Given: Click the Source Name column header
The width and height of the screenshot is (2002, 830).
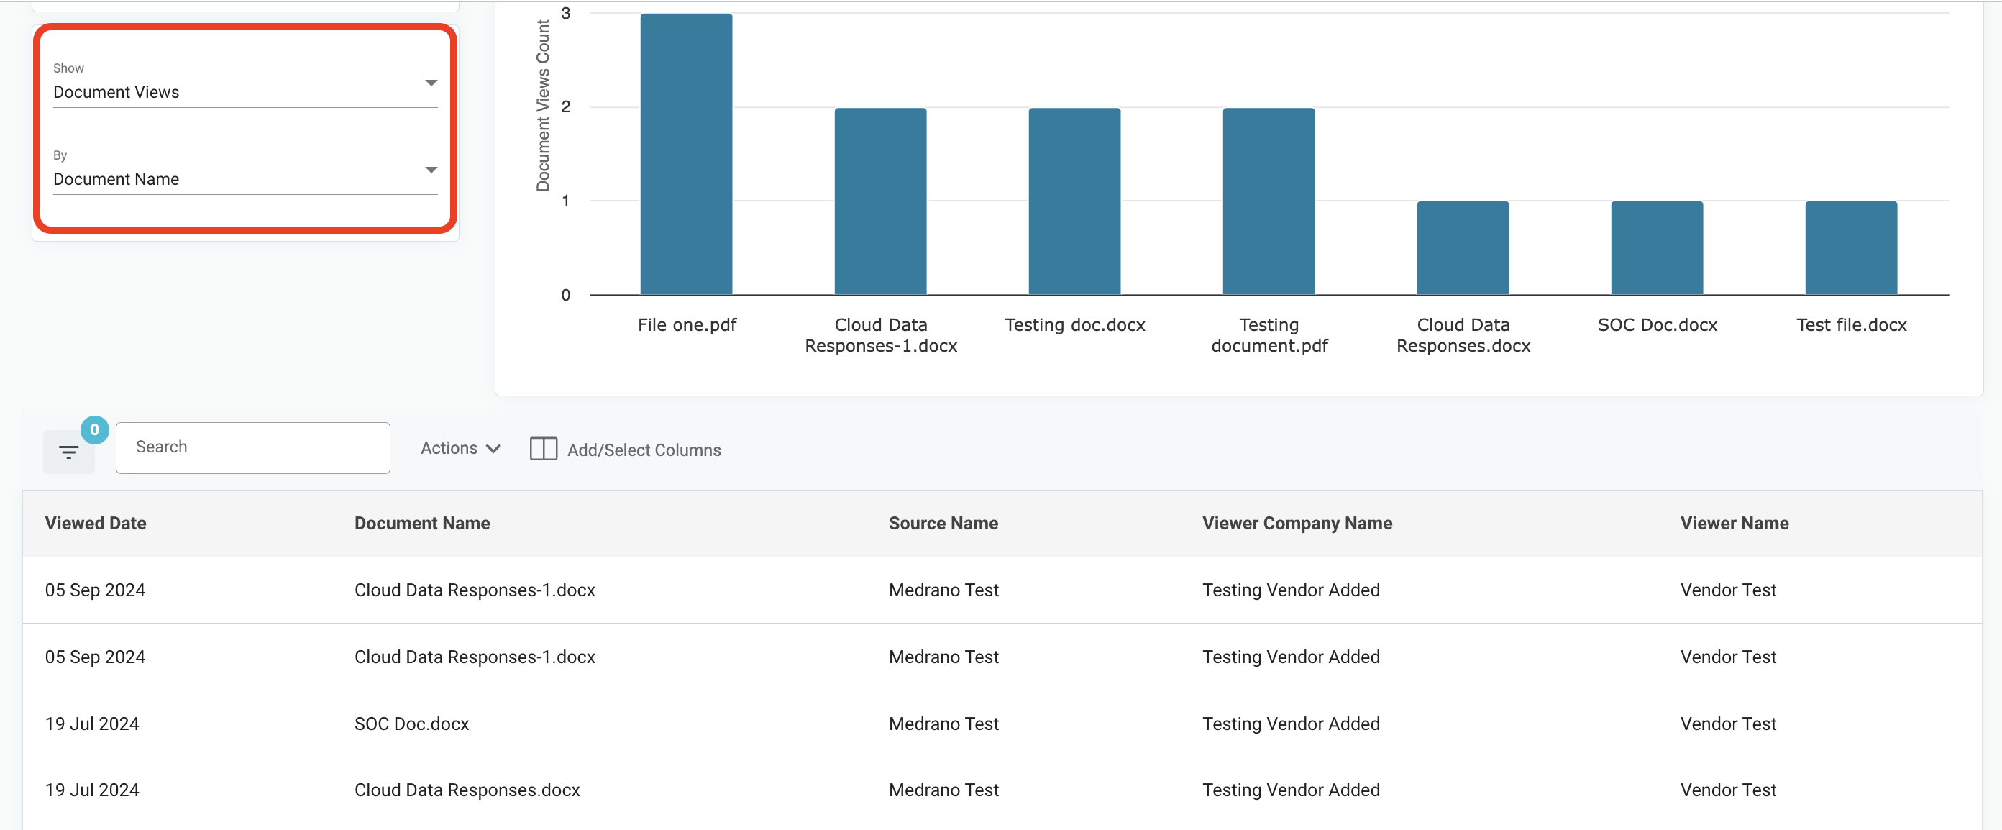Looking at the screenshot, I should [943, 523].
